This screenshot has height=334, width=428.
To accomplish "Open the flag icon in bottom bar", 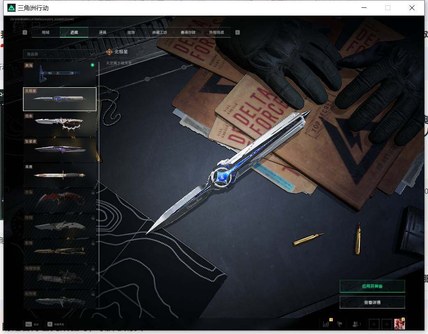I will click(x=340, y=324).
